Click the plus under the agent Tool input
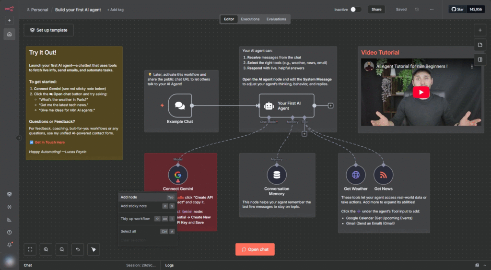This screenshot has height=270, width=491. pyautogui.click(x=304, y=134)
